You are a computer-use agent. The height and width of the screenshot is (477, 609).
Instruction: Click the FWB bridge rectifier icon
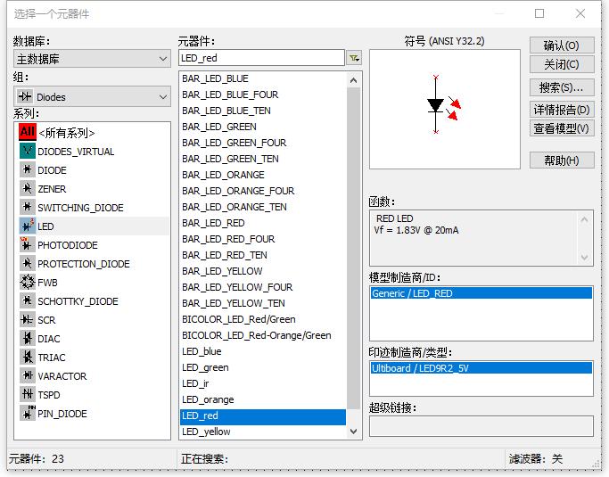click(27, 282)
